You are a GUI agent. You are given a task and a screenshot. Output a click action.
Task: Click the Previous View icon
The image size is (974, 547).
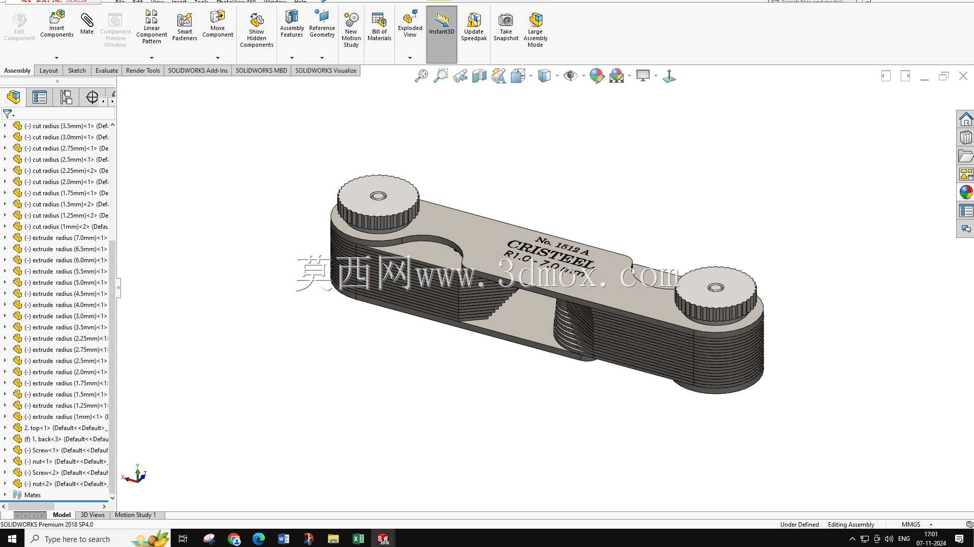coord(460,76)
